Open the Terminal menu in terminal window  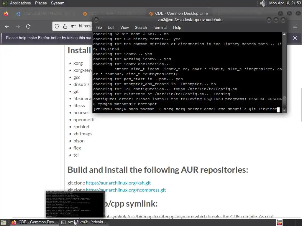point(160,27)
